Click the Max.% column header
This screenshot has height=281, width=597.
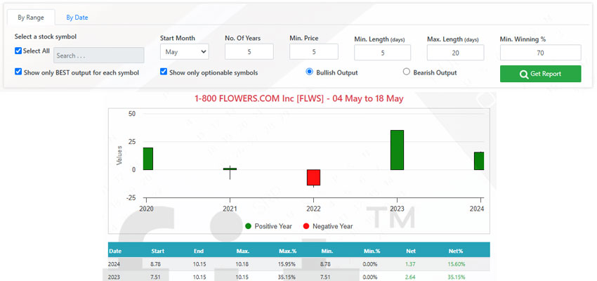[x=287, y=251]
